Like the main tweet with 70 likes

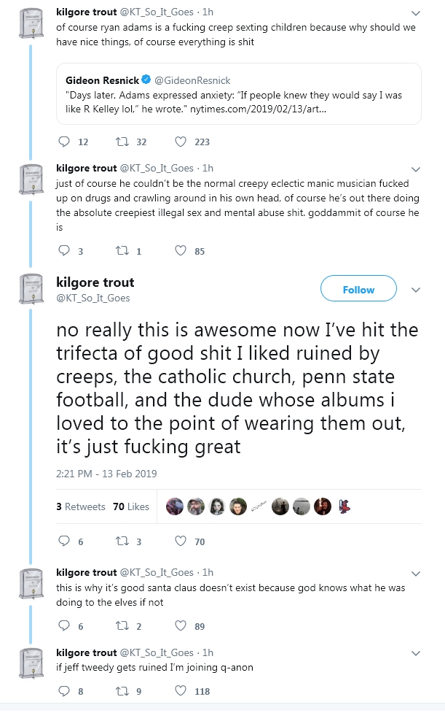(181, 542)
